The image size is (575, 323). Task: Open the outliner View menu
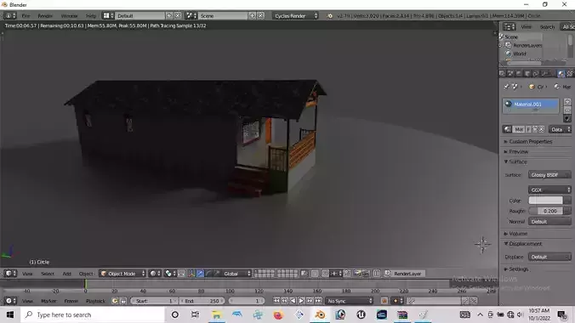coord(526,26)
